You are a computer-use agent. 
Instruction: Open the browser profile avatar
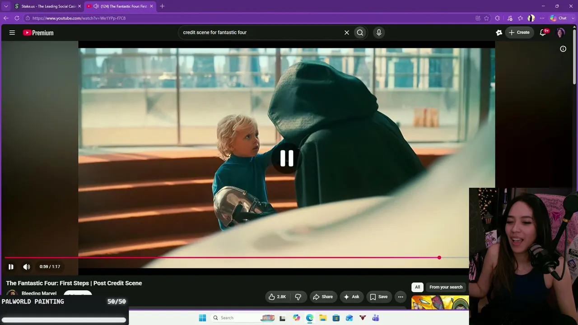531,18
